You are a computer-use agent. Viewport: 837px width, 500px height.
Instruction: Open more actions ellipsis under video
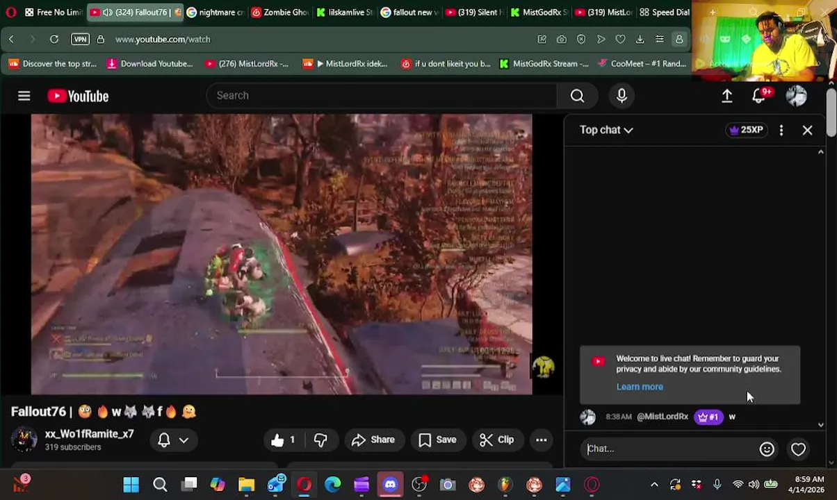541,440
